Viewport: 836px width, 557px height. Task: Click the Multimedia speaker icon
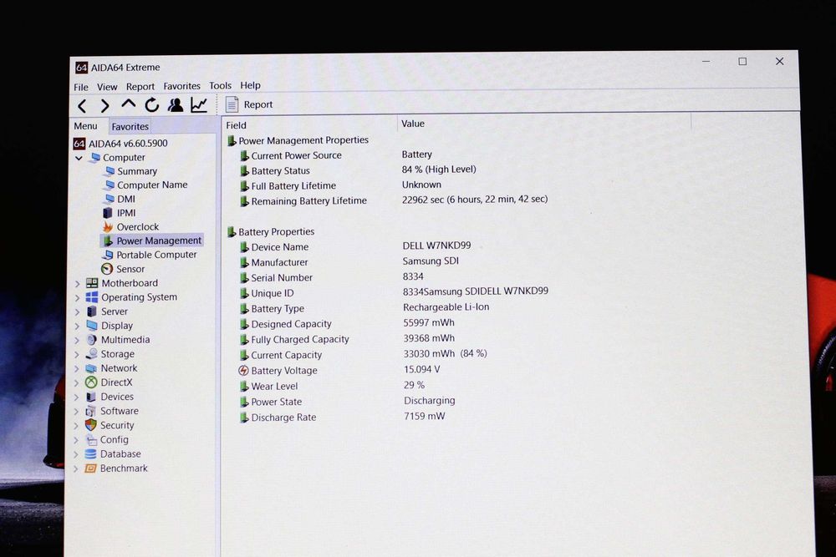click(x=92, y=340)
